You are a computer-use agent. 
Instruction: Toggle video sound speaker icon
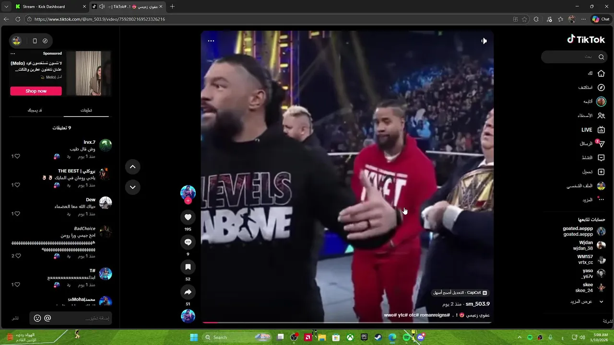pyautogui.click(x=484, y=41)
